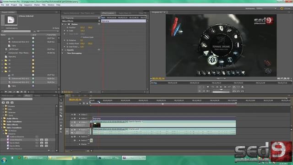This screenshot has width=293, height=165.
Task: Set In point in Program monitor
Action: pos(200,87)
